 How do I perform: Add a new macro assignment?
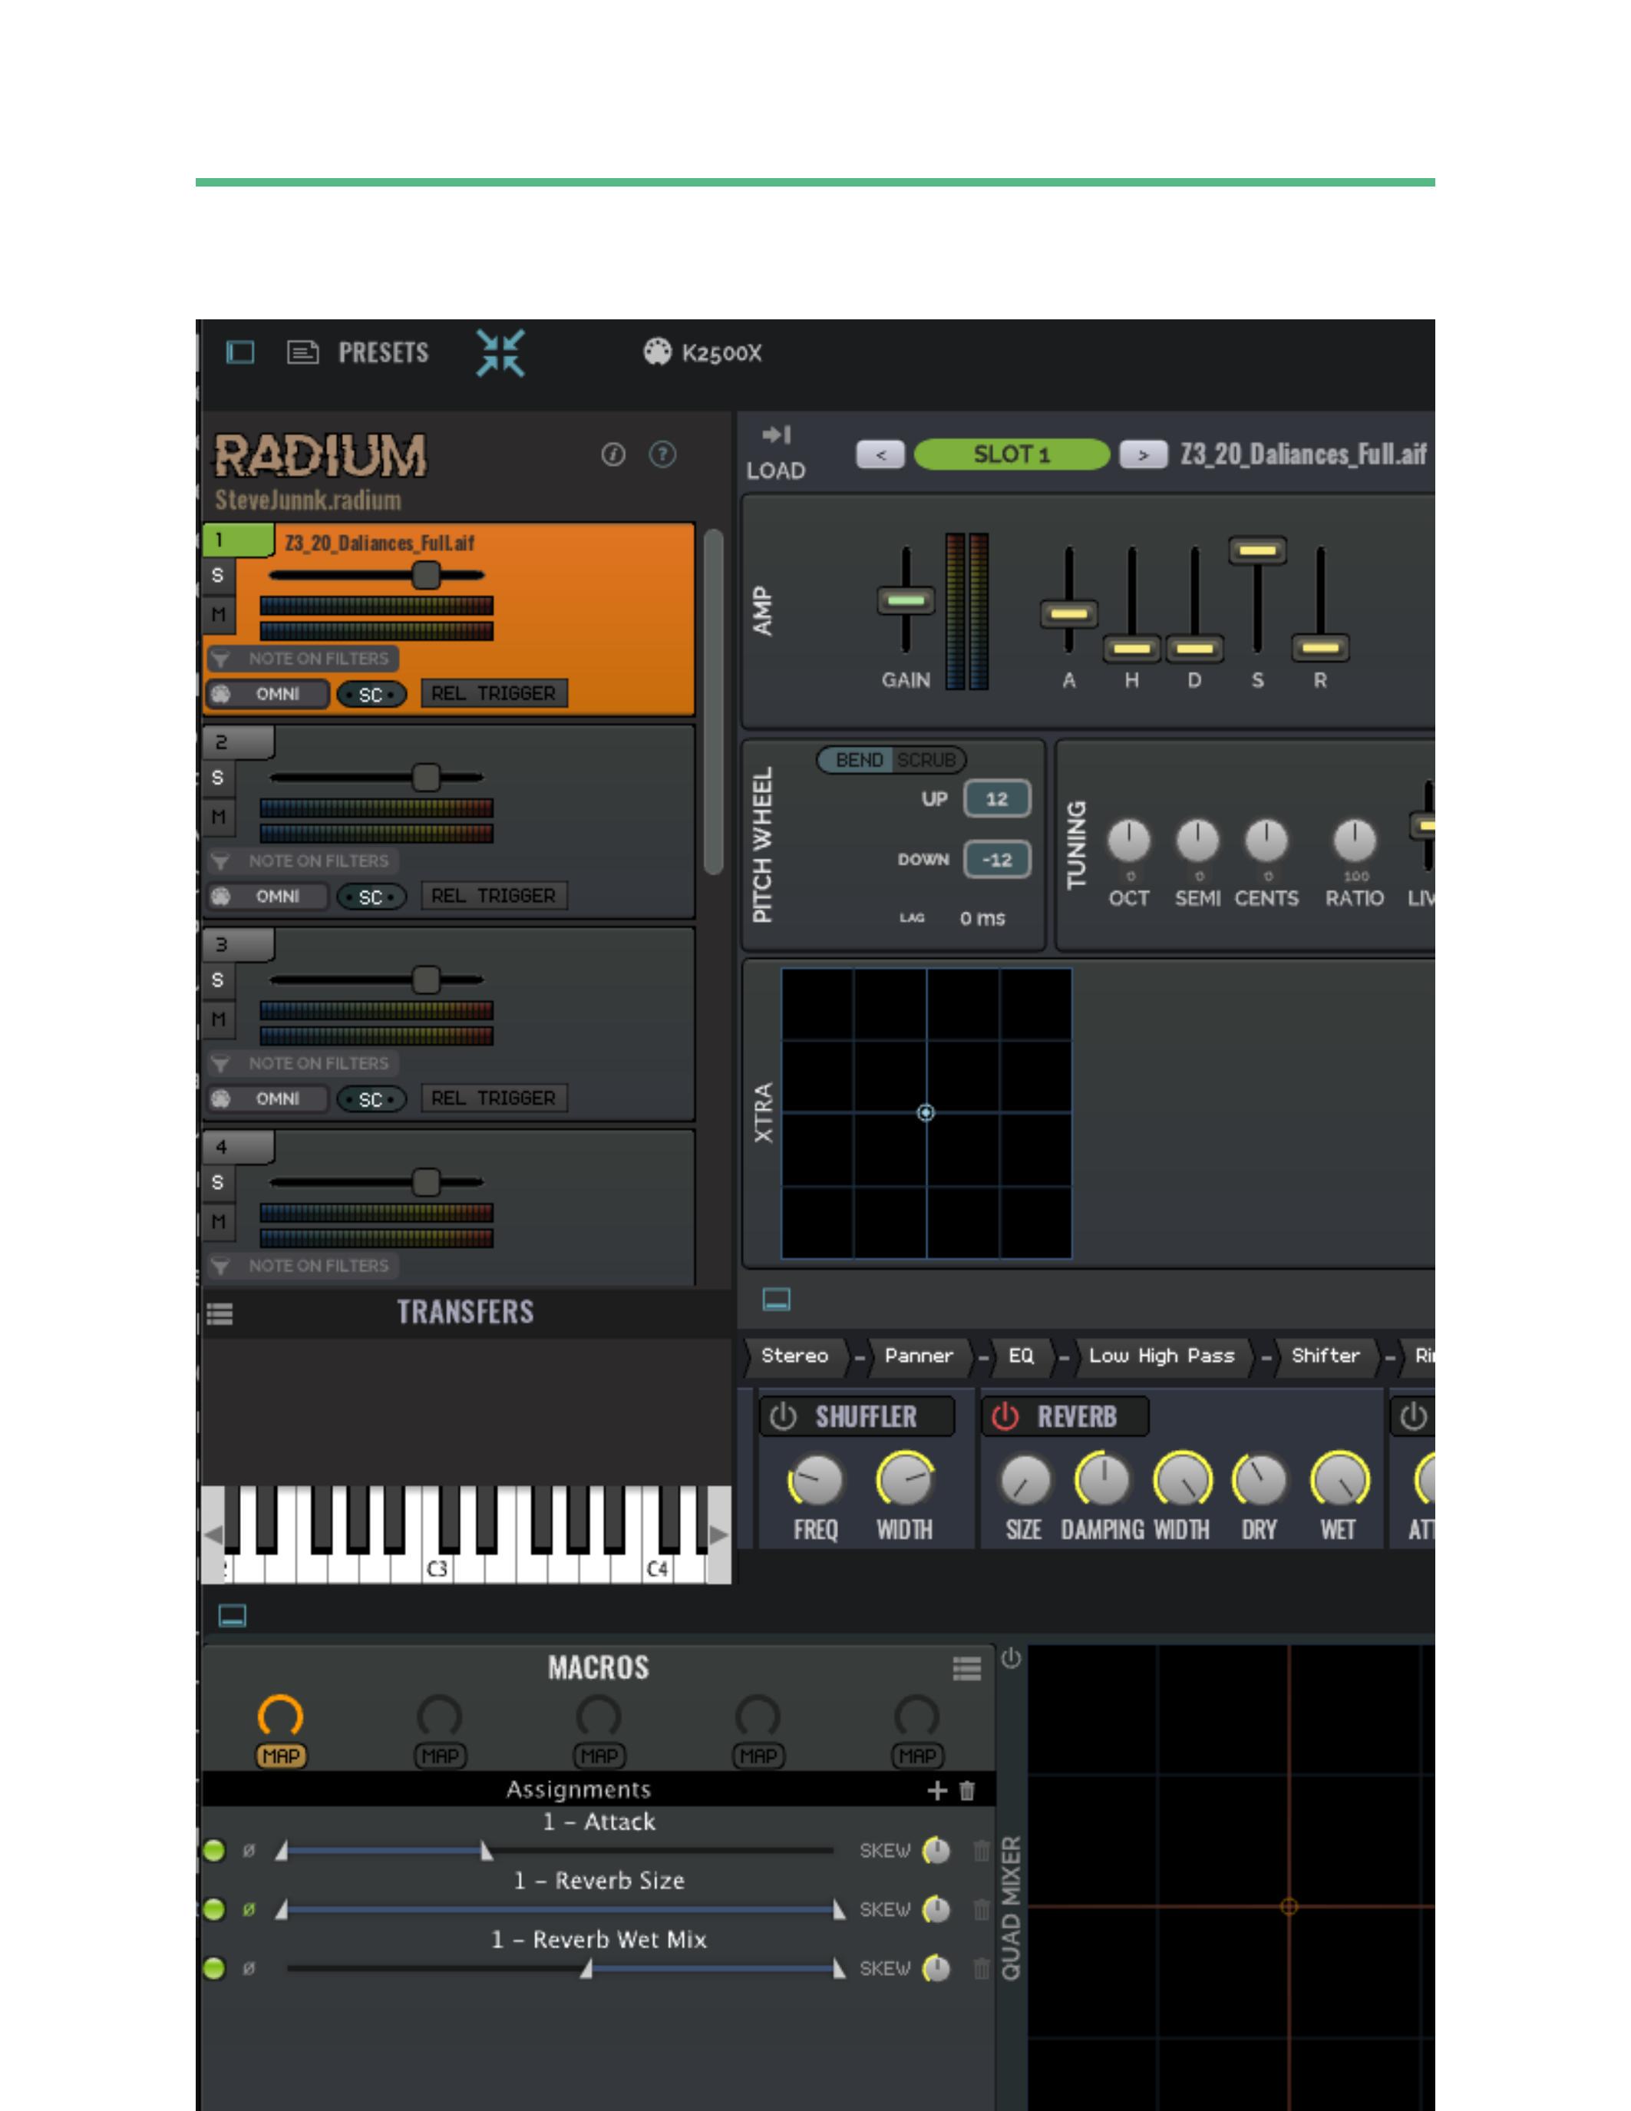(936, 1790)
